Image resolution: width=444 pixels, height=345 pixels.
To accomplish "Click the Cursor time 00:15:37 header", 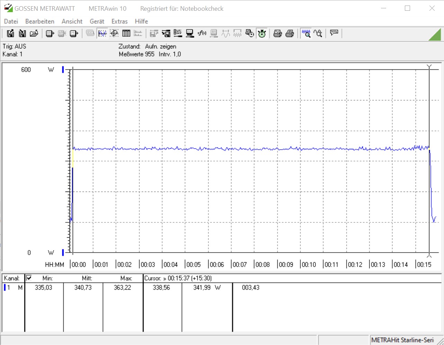I will point(178,278).
